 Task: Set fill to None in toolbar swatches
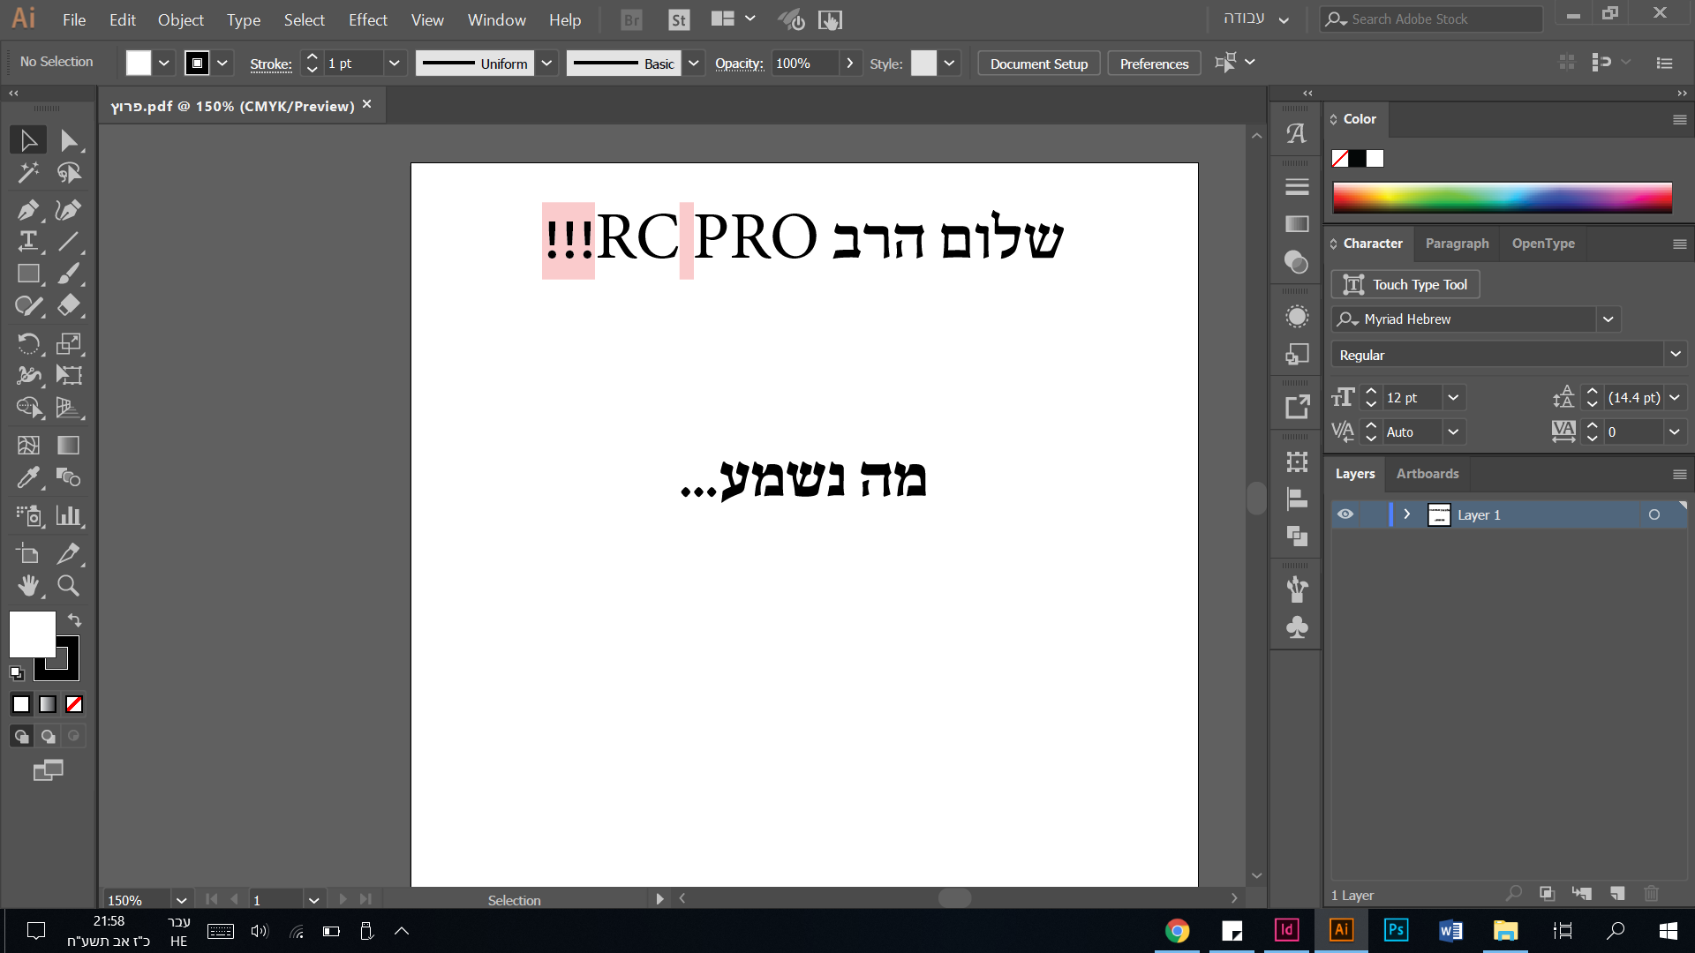coord(73,704)
